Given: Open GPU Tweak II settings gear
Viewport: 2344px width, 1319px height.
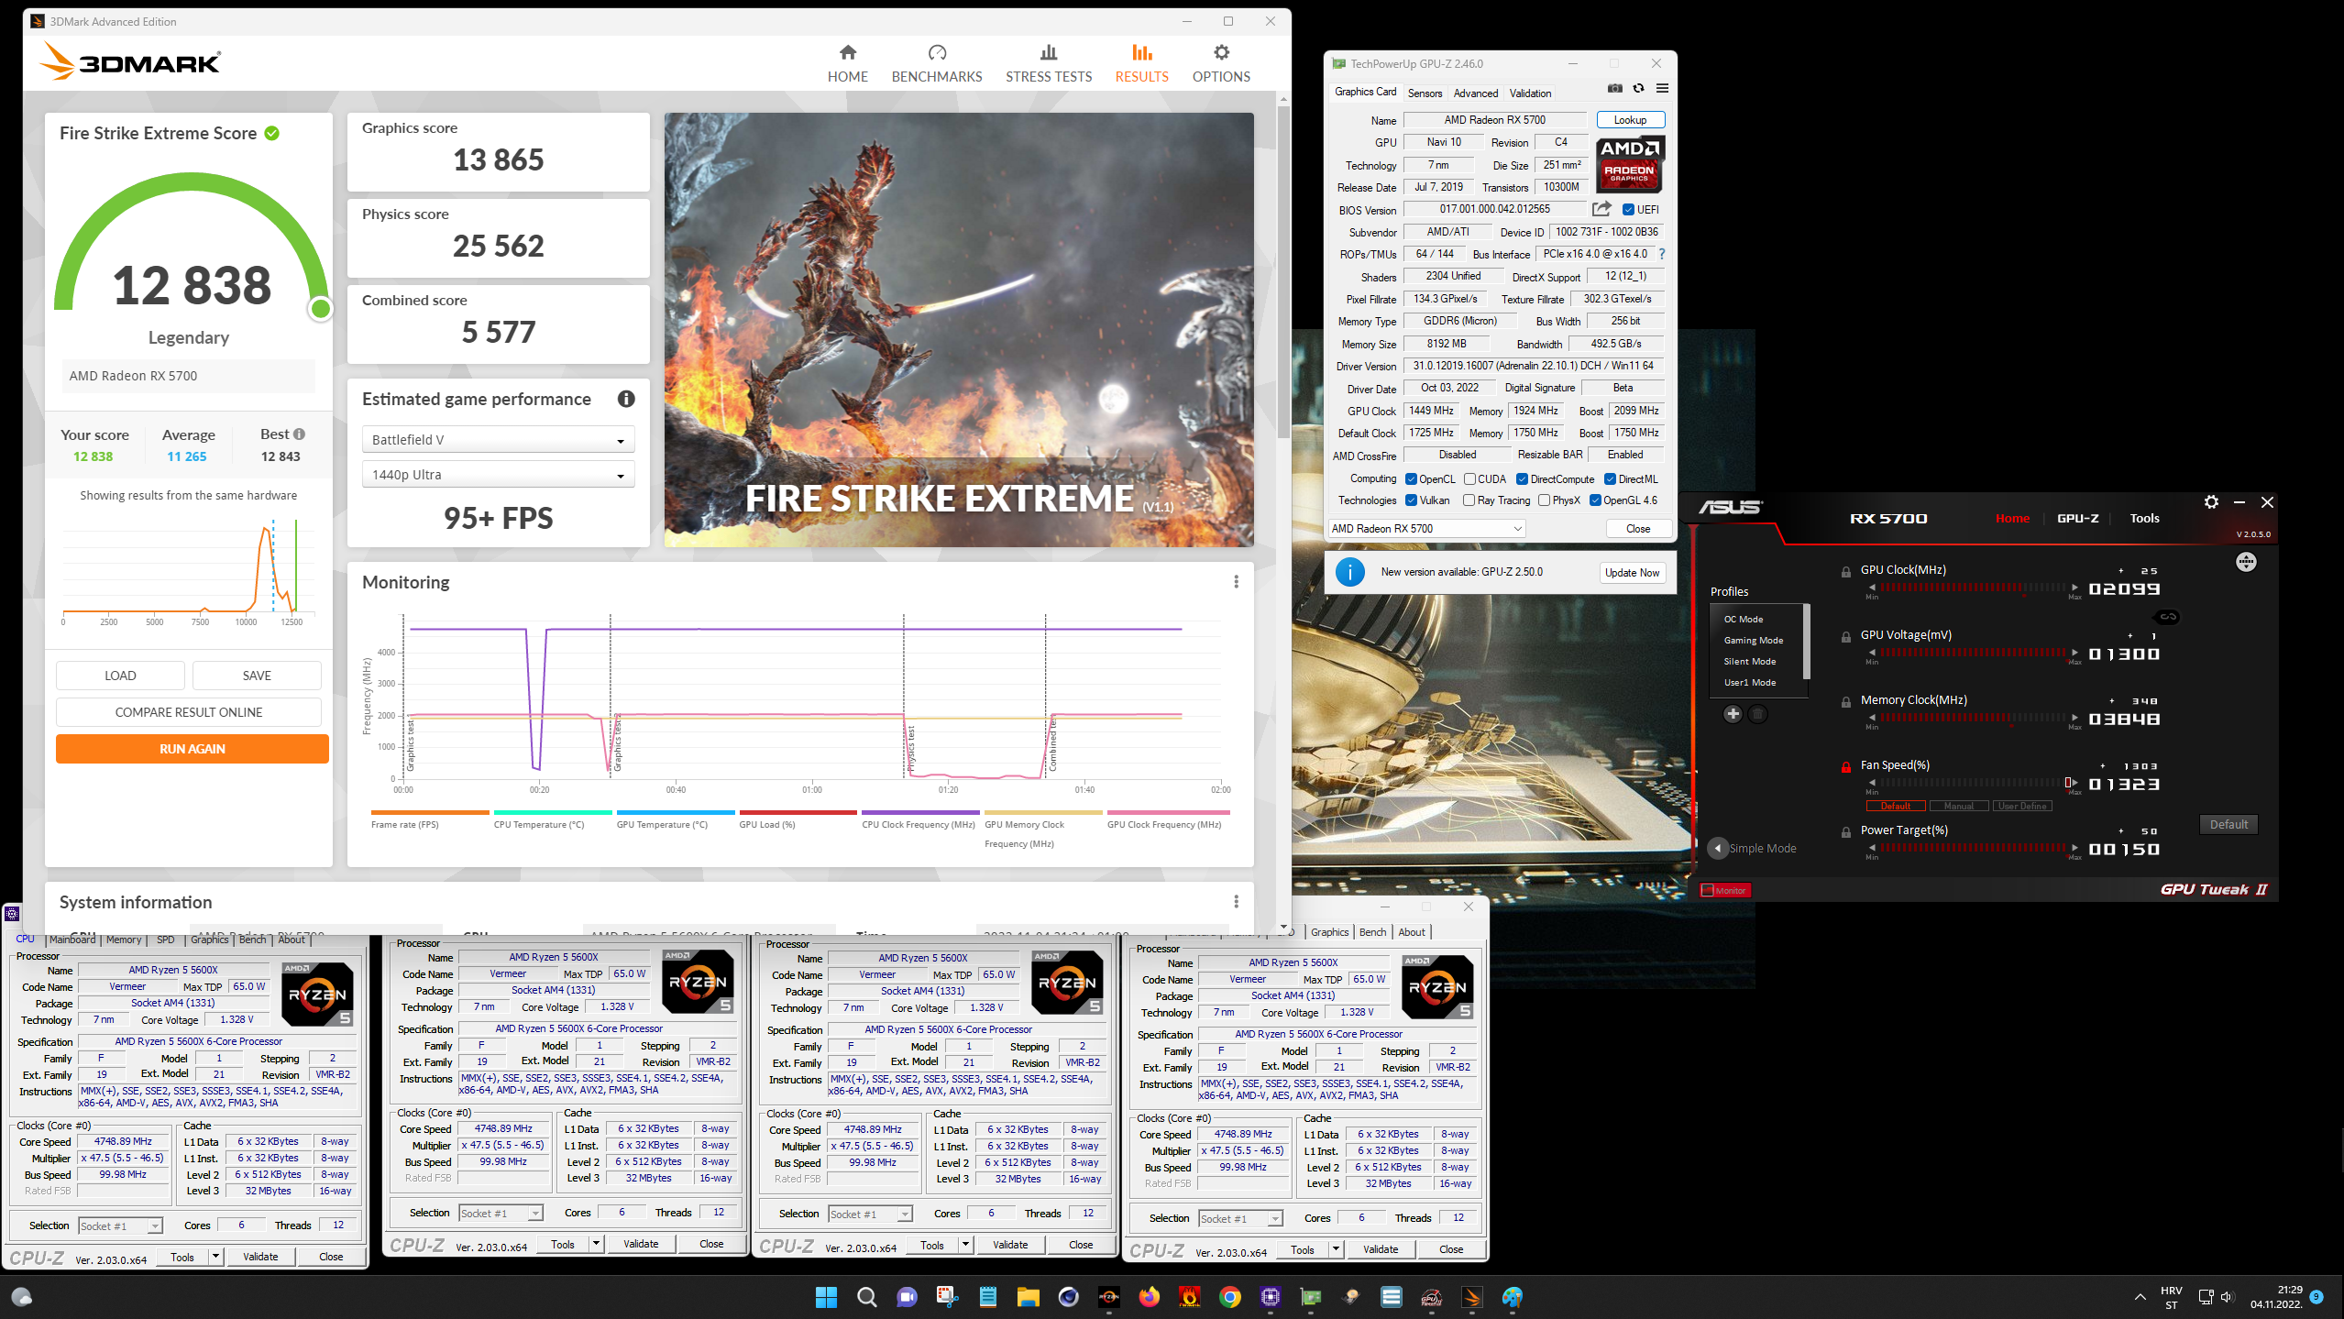Looking at the screenshot, I should coord(2211,502).
